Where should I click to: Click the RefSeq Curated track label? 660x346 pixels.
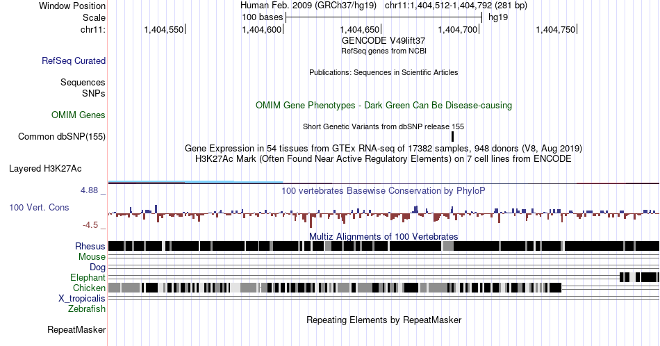(74, 60)
